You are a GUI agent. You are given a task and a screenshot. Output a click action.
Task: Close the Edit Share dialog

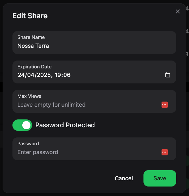[x=178, y=11]
